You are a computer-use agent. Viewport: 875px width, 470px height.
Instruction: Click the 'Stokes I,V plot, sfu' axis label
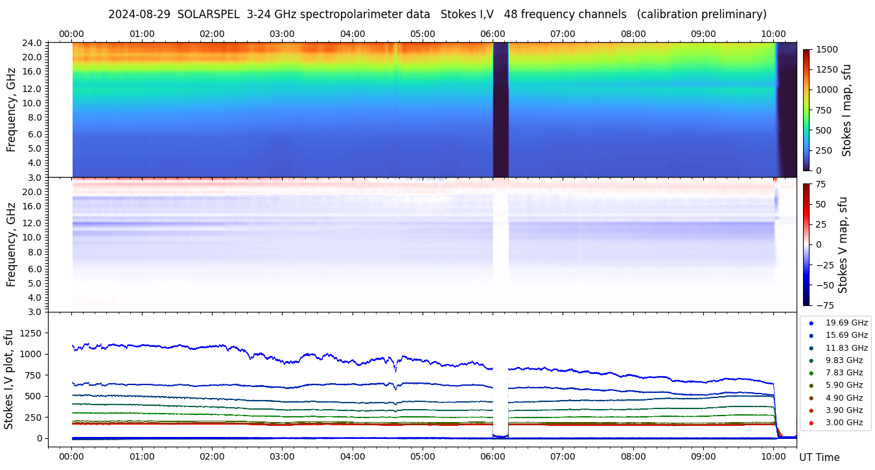pyautogui.click(x=9, y=379)
